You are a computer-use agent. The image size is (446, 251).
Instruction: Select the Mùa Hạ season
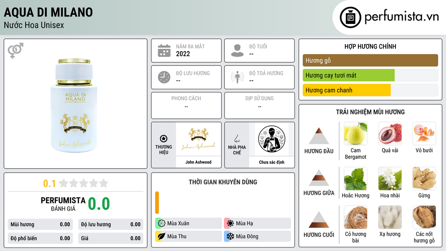[257, 224]
